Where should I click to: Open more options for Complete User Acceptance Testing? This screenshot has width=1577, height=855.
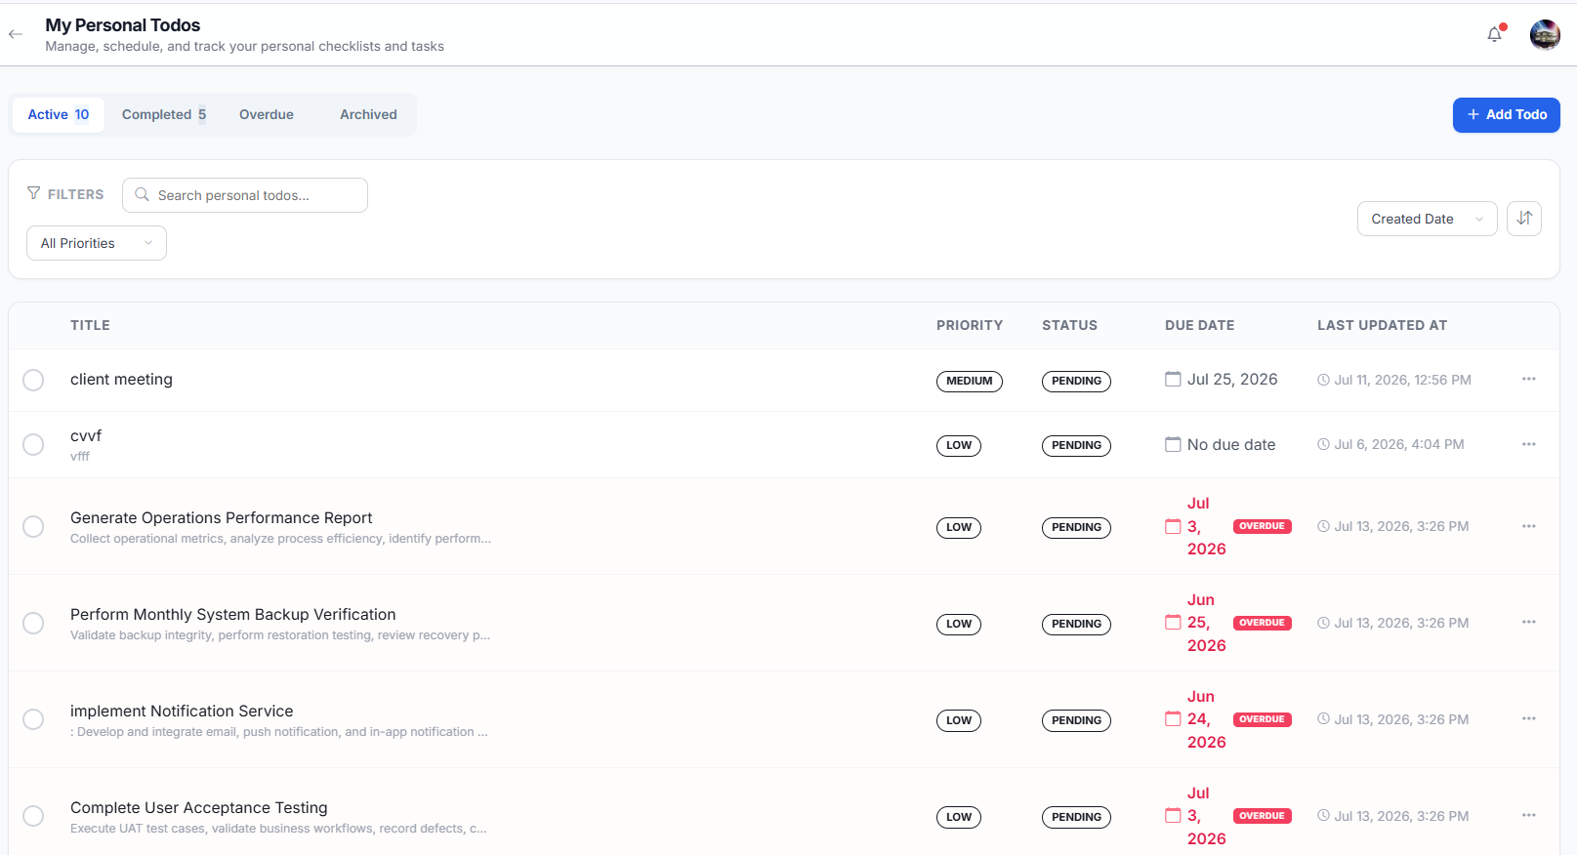(x=1529, y=816)
